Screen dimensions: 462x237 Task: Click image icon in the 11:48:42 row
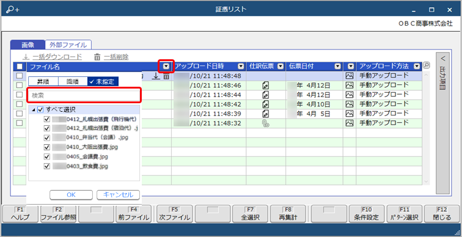pos(349,104)
